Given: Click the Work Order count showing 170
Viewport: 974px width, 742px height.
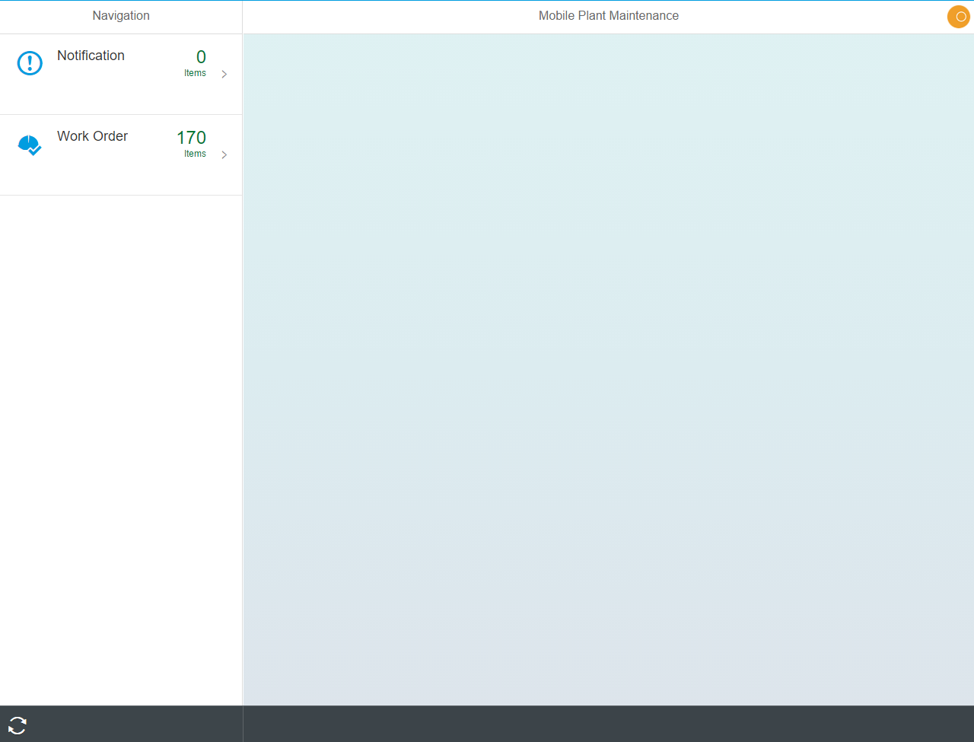Looking at the screenshot, I should [191, 138].
